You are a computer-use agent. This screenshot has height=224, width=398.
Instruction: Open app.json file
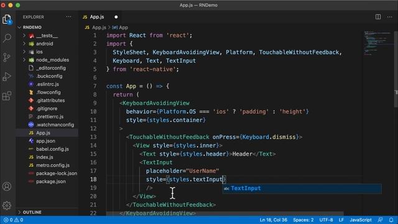(x=45, y=141)
